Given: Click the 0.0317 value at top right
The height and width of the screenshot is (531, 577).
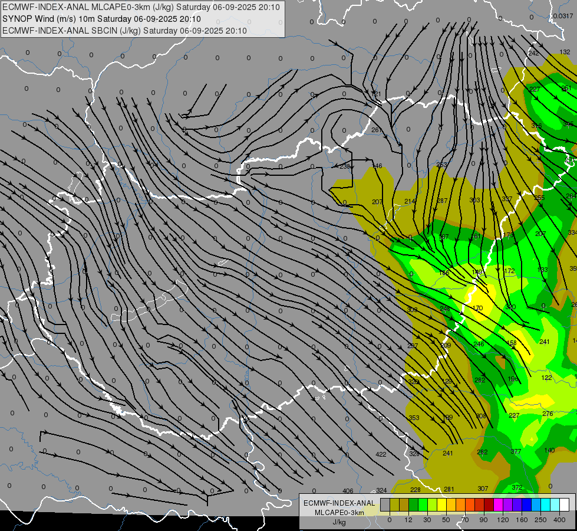Looking at the screenshot, I should [563, 16].
